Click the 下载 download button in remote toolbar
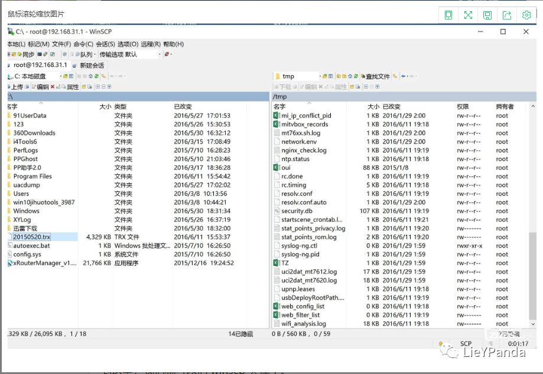This screenshot has height=374, width=543. click(282, 87)
